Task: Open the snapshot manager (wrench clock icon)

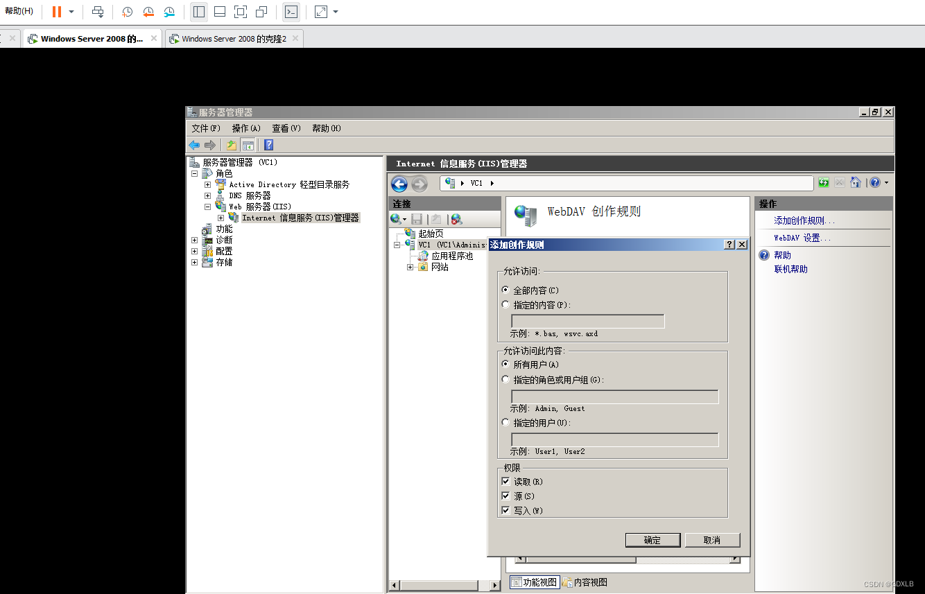Action: 170,12
